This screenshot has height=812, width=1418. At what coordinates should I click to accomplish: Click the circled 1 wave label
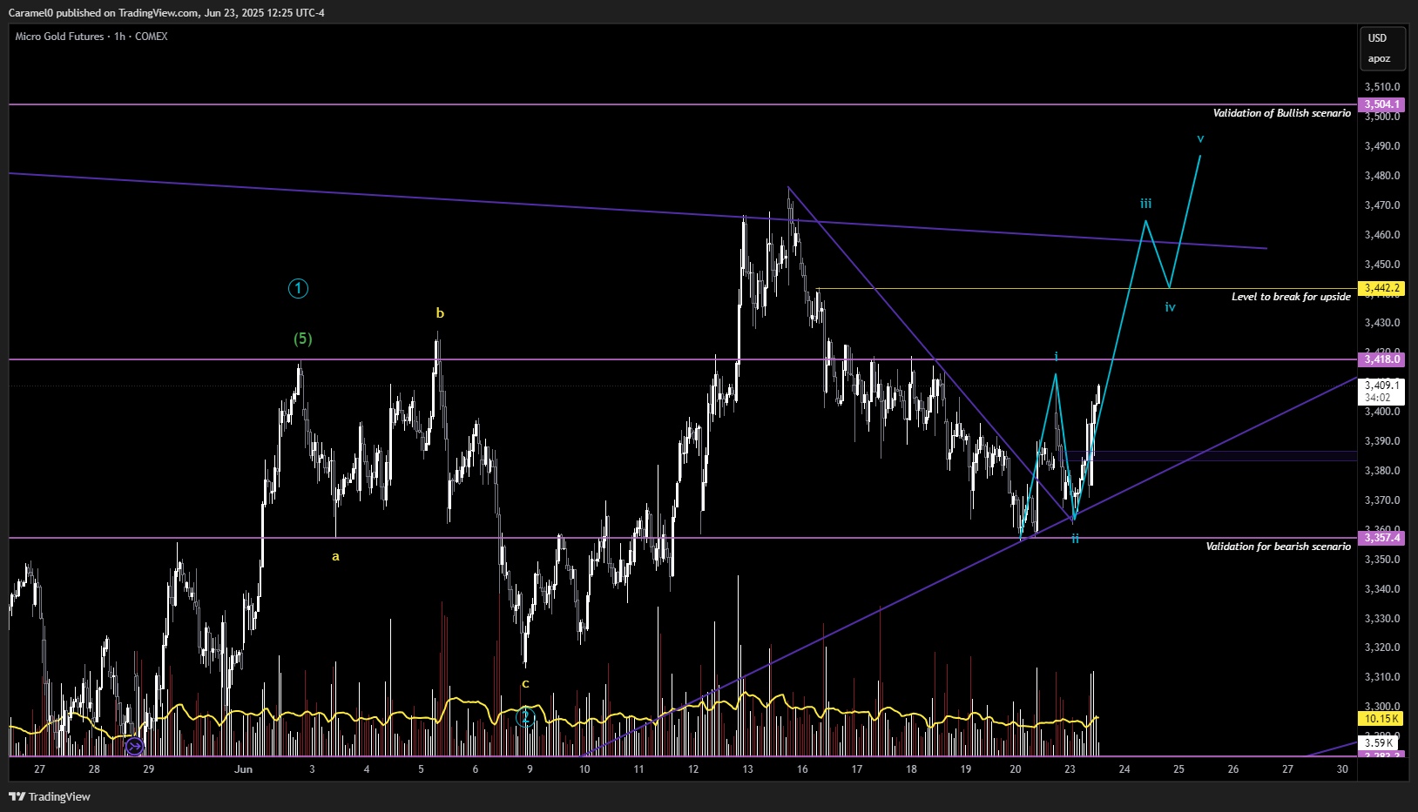298,288
